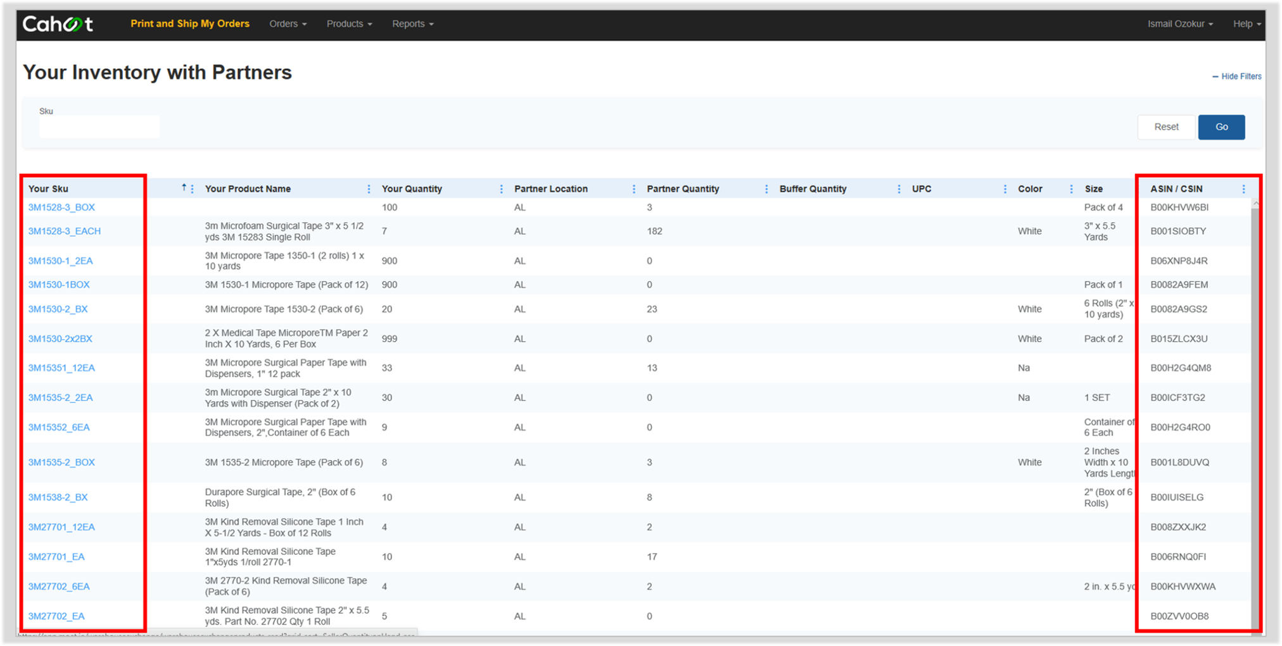Open Partner Quantity column menu dots
Screen dimensions: 1282x646
[x=766, y=189]
